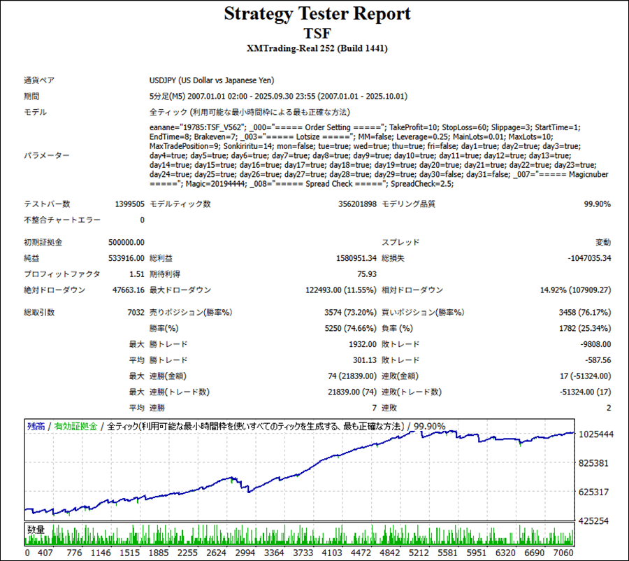Image resolution: width=629 pixels, height=561 pixels.
Task: Click the 7060 x-axis tick label
Action: (563, 553)
